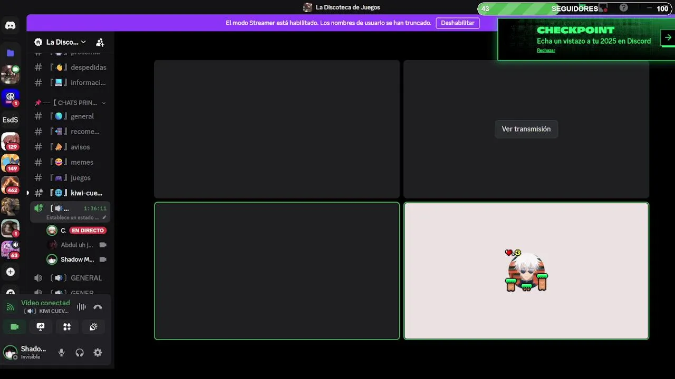
Task: Open the invite members icon beside server name
Action: (100, 42)
